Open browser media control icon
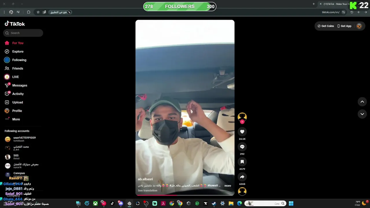Image resolution: width=370 pixels, height=208 pixels. [18, 12]
